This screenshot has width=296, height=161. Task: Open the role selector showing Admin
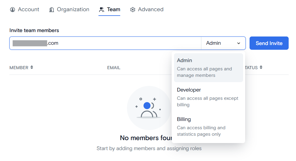[223, 43]
